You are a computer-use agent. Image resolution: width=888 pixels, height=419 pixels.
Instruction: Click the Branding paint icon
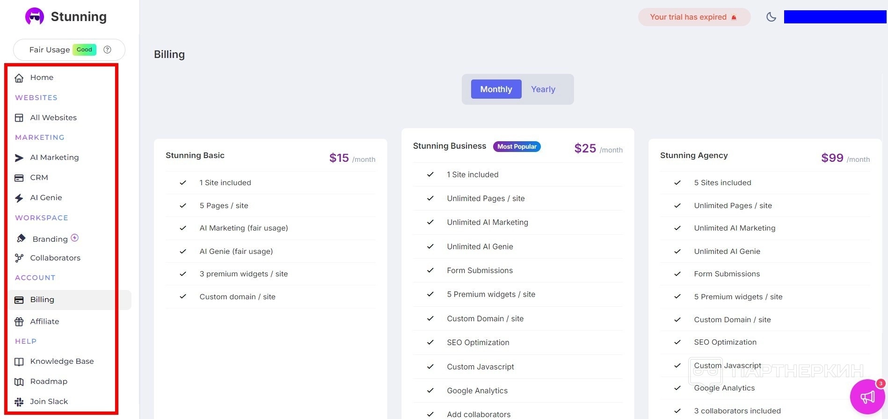[21, 238]
